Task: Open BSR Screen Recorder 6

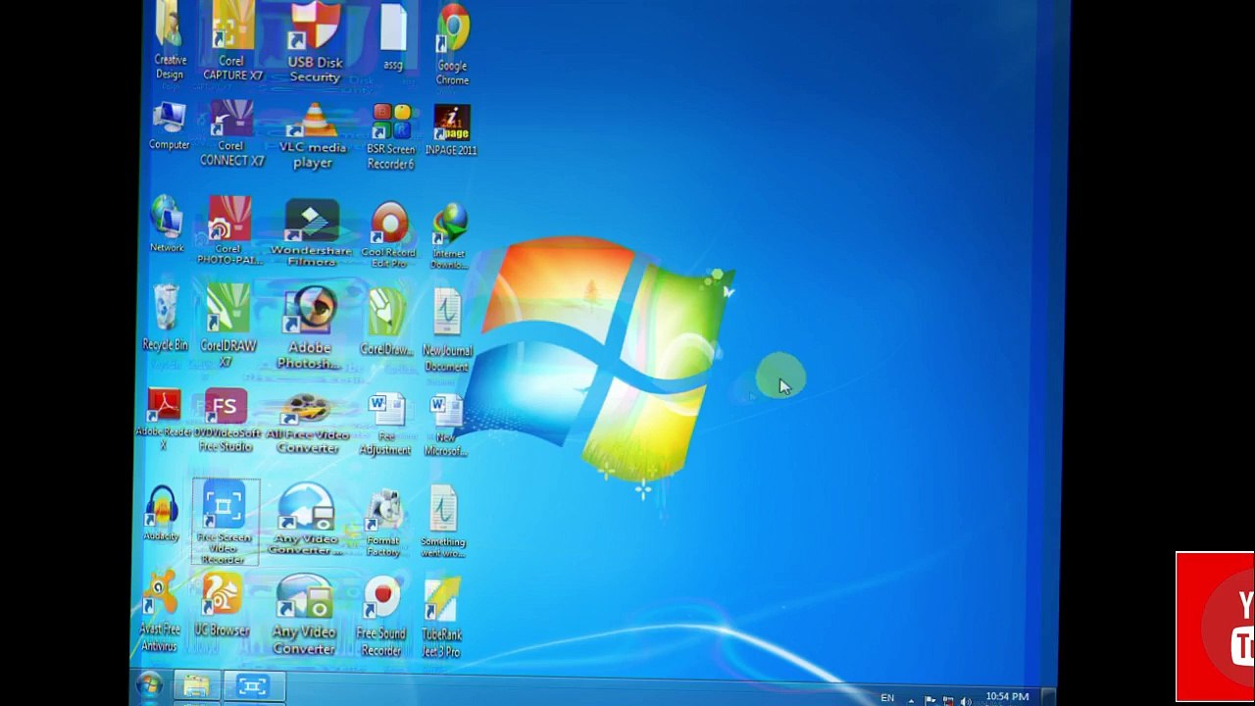Action: pyautogui.click(x=391, y=136)
